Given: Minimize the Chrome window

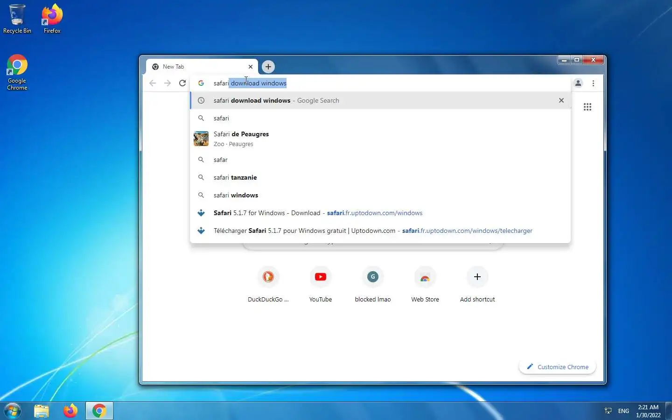Looking at the screenshot, I should point(564,60).
